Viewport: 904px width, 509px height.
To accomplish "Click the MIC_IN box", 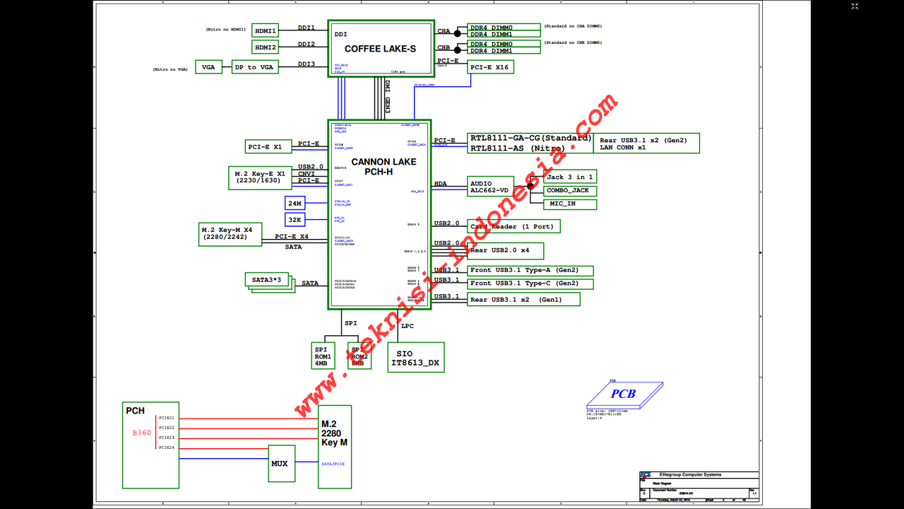I will (570, 204).
